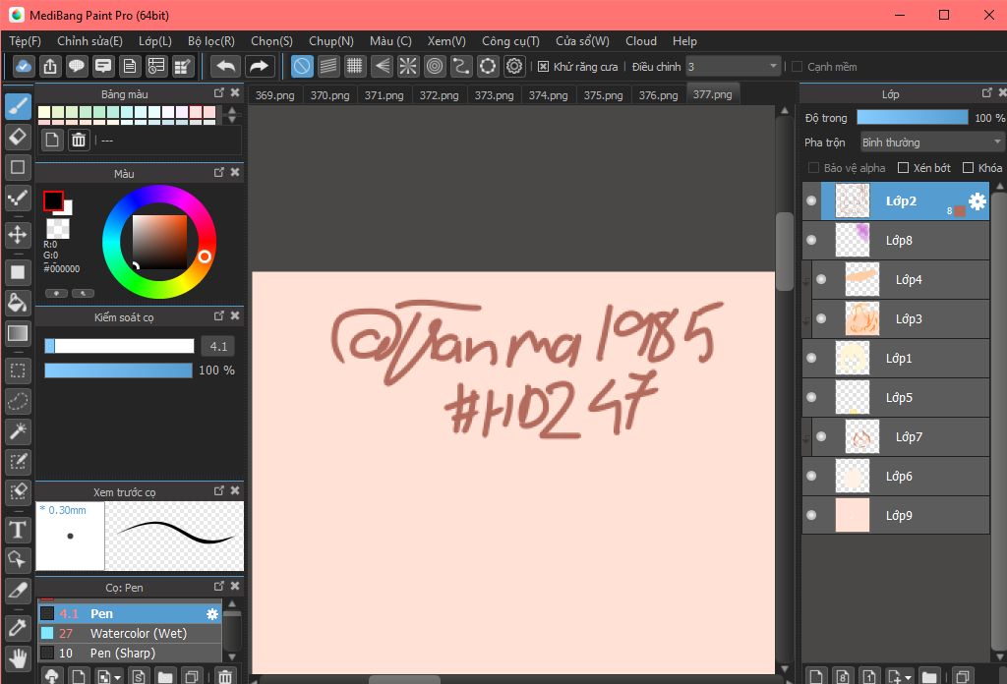Close the Bảng màu palette panel
This screenshot has height=684, width=1007.
(x=235, y=93)
